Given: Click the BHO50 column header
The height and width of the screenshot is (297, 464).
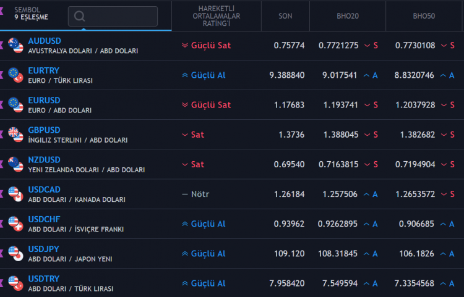Looking at the screenshot, I should [423, 15].
